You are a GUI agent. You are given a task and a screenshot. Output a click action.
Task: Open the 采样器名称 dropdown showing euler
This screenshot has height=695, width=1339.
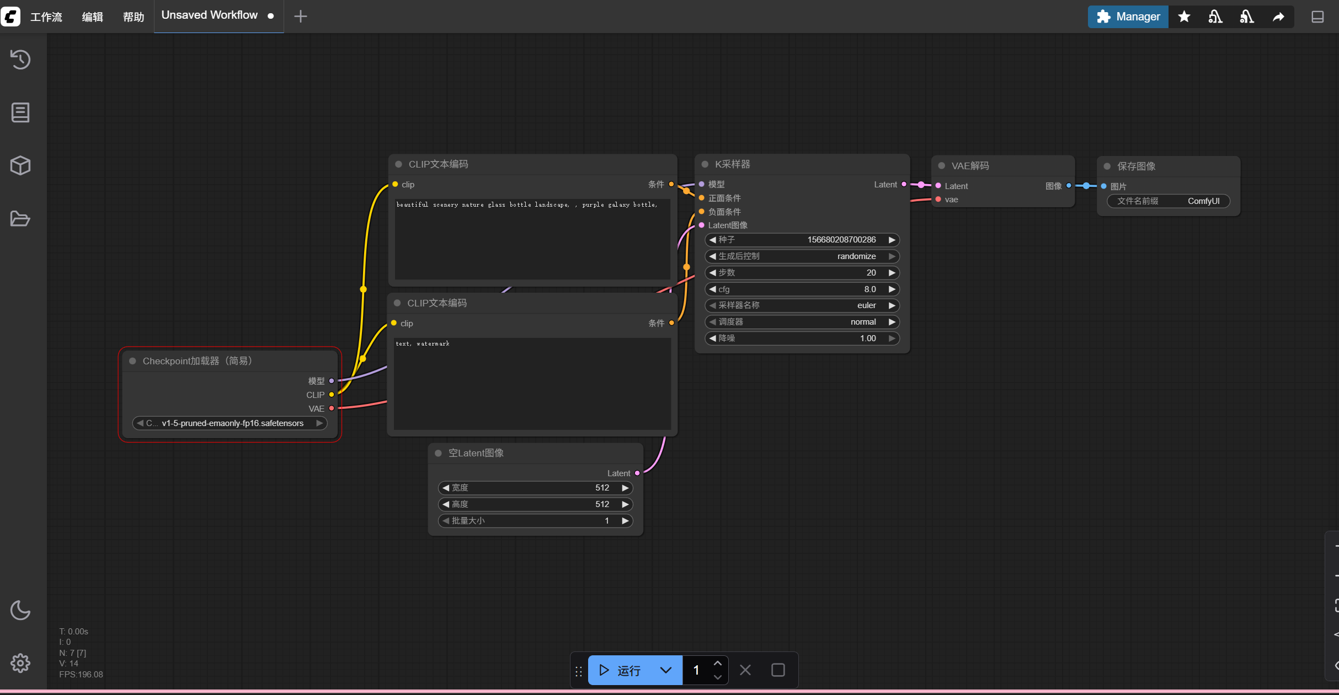(x=802, y=305)
